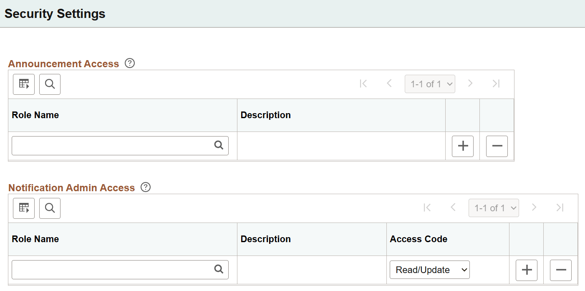The image size is (585, 291).
Task: Open the 1-1 of 1 selector in Notification Admin Access
Action: (494, 207)
